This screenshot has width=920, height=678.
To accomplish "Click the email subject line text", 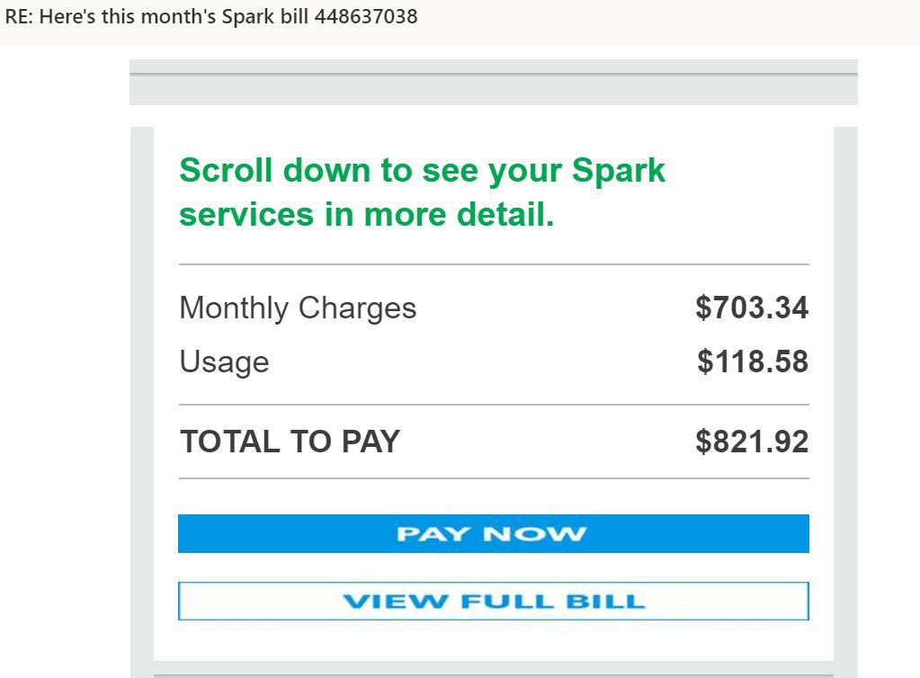I will pyautogui.click(x=211, y=16).
